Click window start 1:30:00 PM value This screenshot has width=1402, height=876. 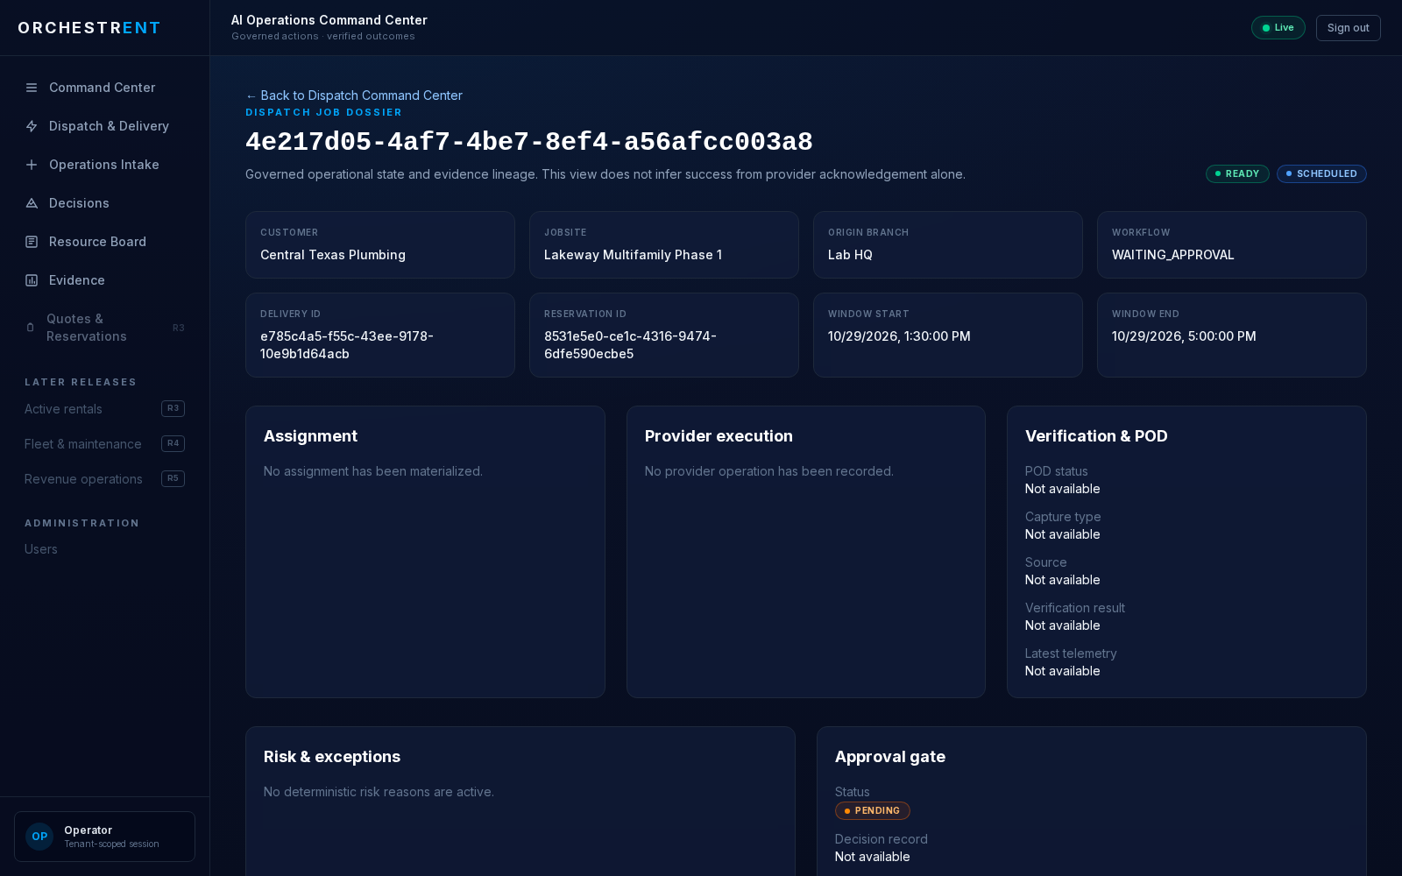tap(899, 336)
